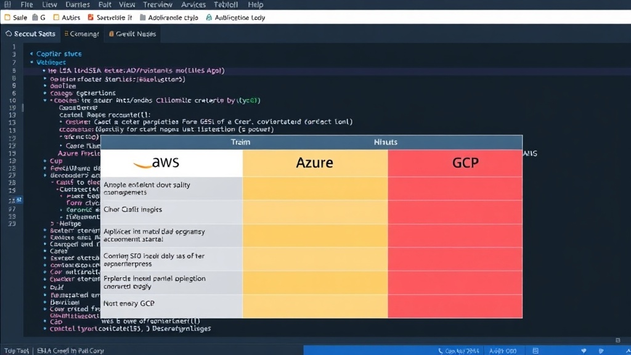Switch to the Grulit Nades tab

point(132,34)
